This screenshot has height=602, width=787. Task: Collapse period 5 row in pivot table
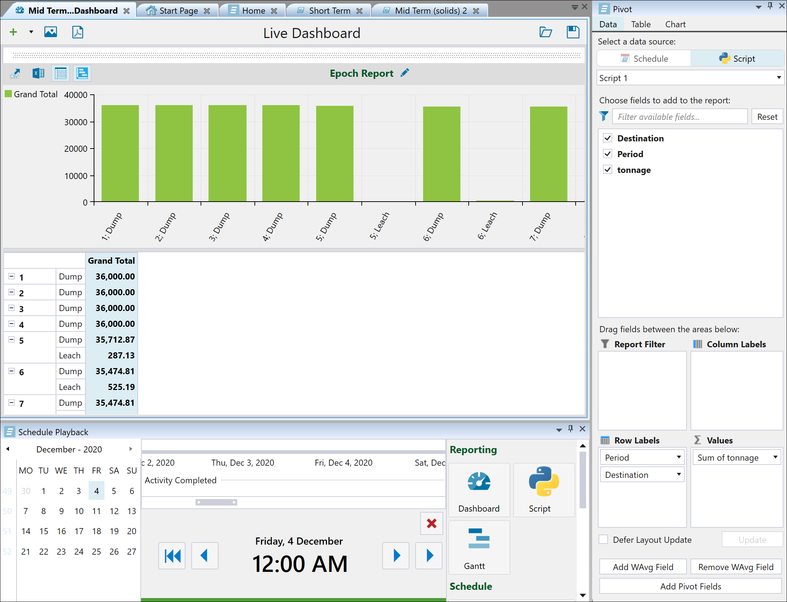tap(11, 339)
